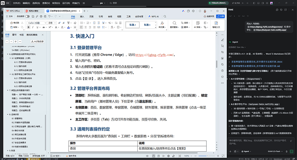Switch to the 引用 References ribbon tab

pyautogui.click(x=101, y=17)
